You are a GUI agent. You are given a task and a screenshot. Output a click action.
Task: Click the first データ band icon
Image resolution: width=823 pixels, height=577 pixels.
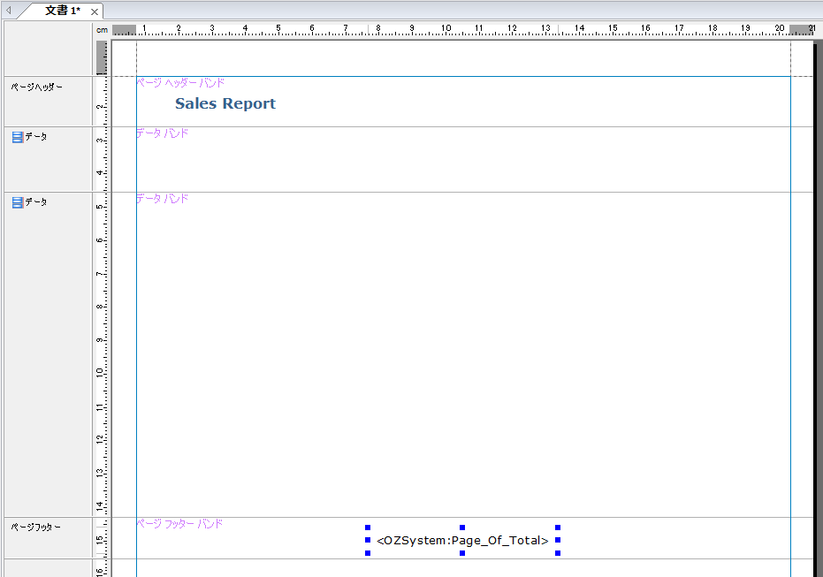pos(18,137)
